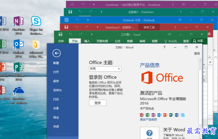Click 登录 at top right of Word
The image size is (218, 139).
tap(197, 54)
